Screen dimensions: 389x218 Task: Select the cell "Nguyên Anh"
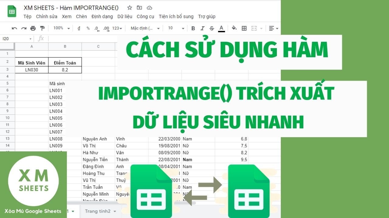[x=98, y=139]
